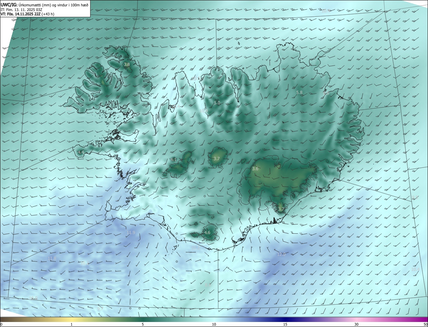428x327 pixels.
Task: Select the 3.6 value on the glacier
Action: (x=255, y=169)
